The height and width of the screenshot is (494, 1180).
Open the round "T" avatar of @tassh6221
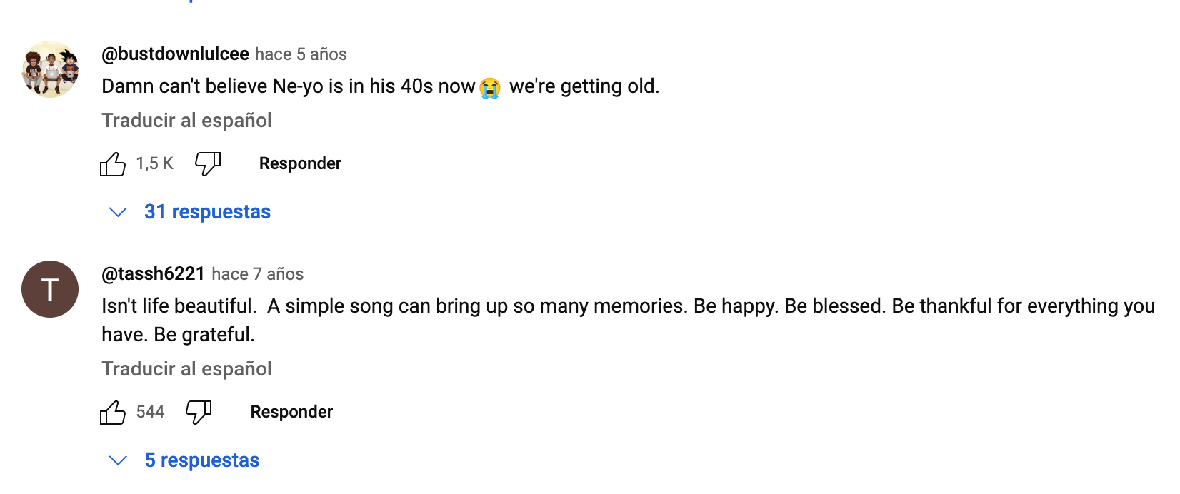(50, 289)
